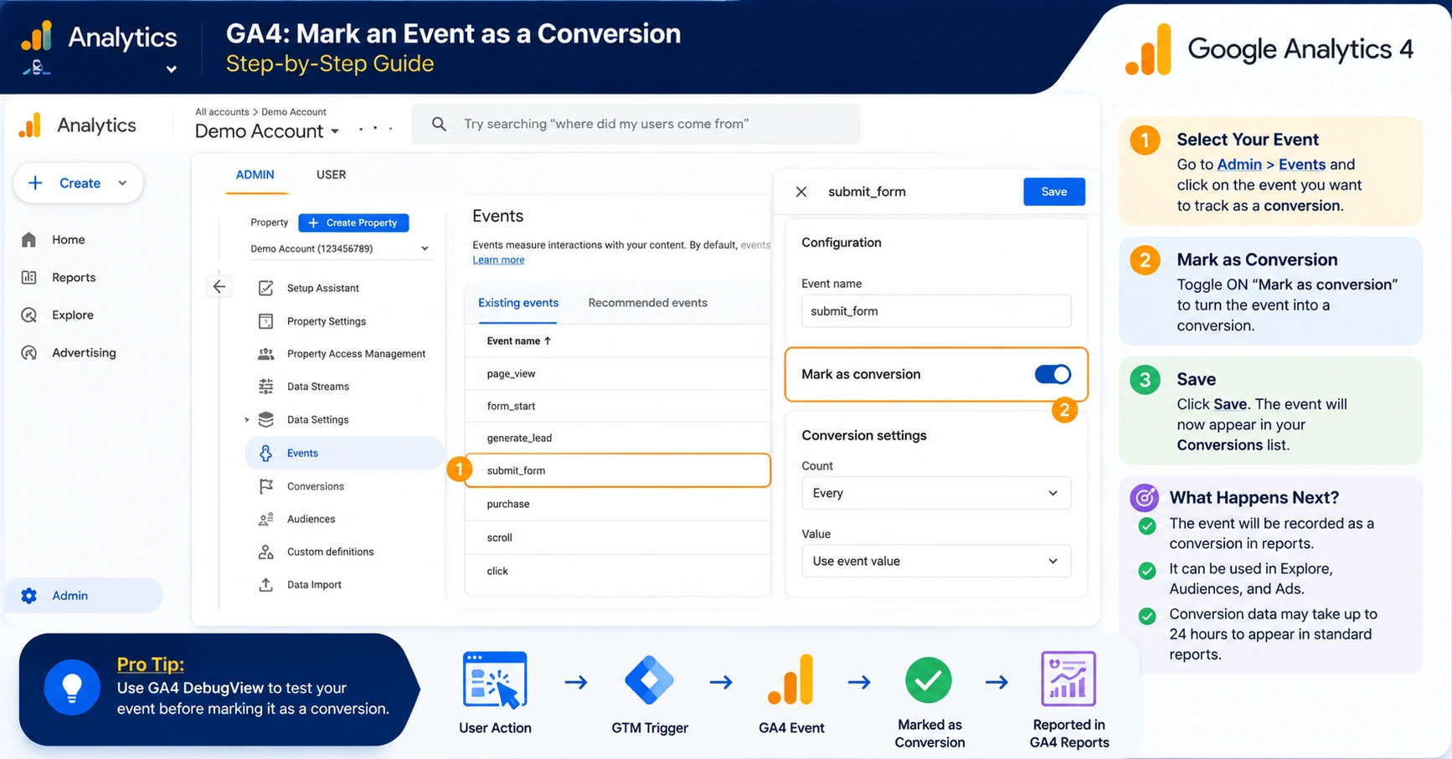
Task: Click the Custom definitions icon
Action: [x=265, y=551]
